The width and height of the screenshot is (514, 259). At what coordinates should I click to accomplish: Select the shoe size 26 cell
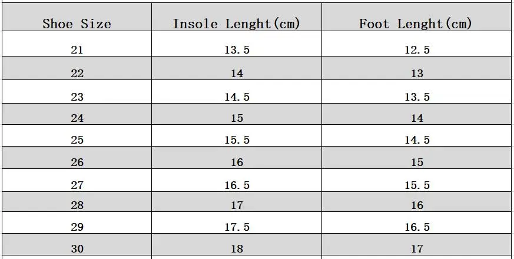pos(77,162)
